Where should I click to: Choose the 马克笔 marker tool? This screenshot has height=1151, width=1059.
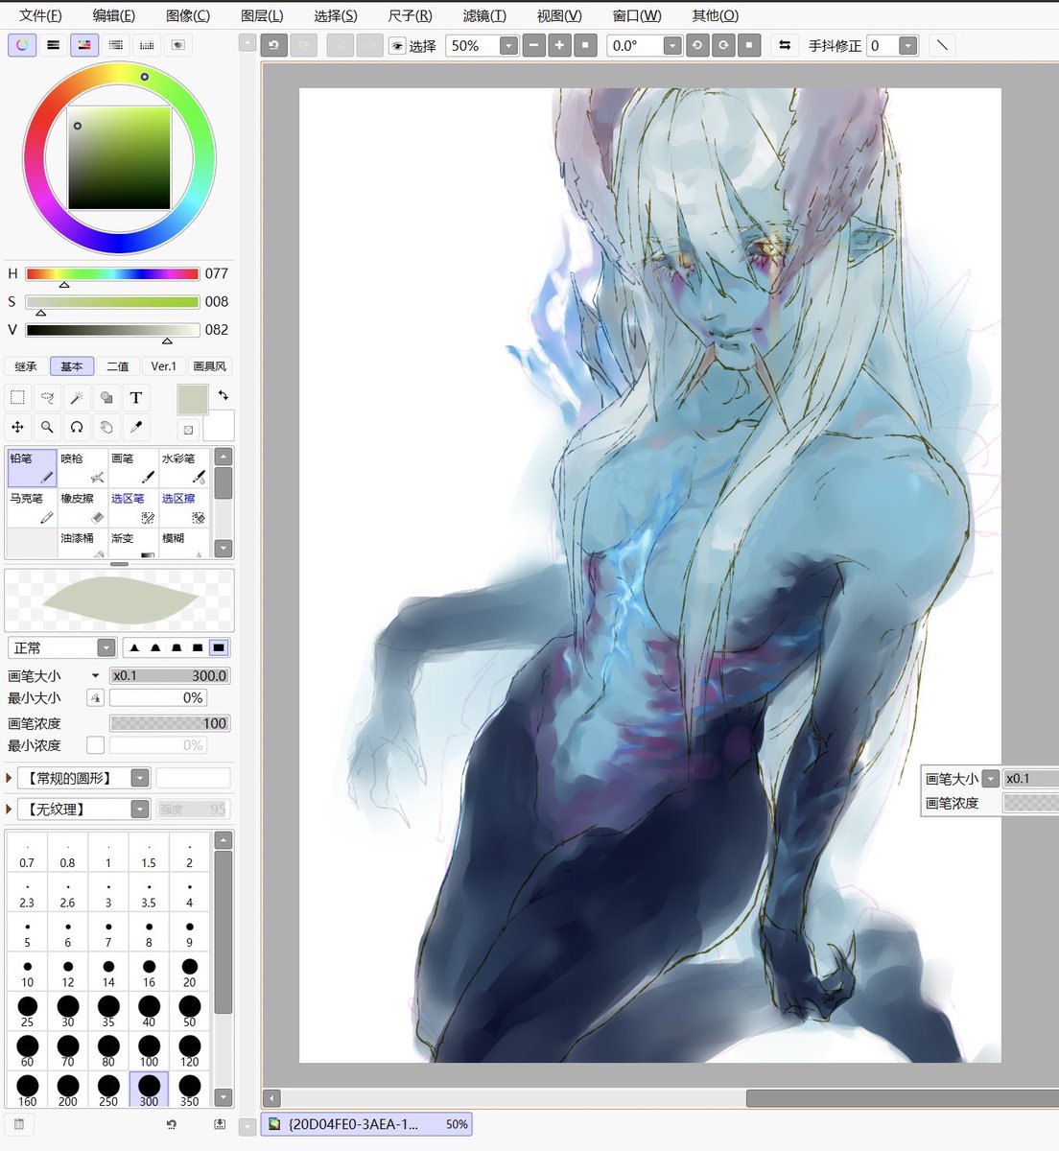[x=32, y=508]
